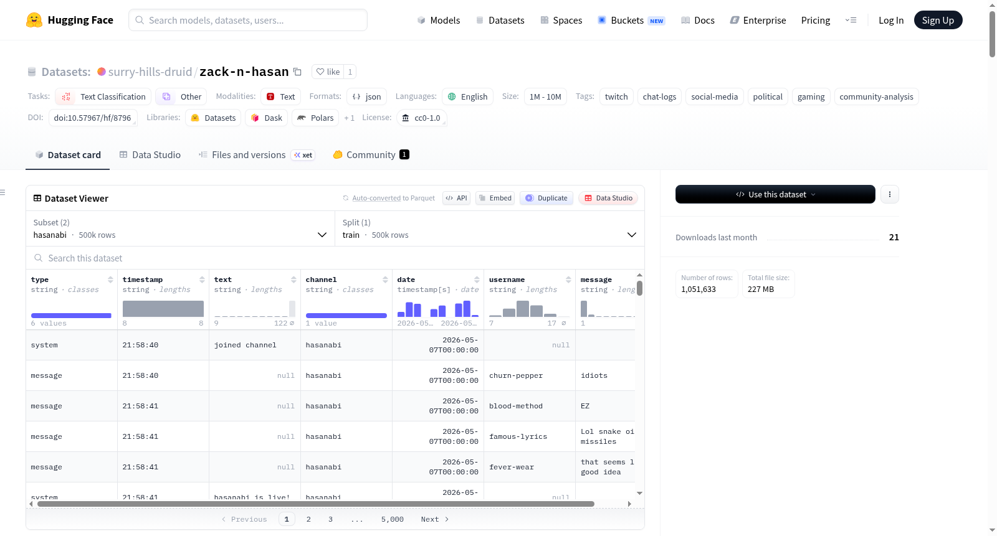Screen dimensions: 997x536
Task: Jump to page 5,000
Action: pos(393,519)
